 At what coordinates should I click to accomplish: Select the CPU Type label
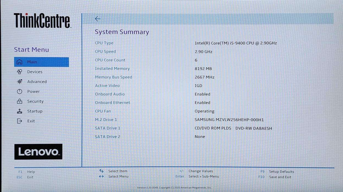[104, 43]
